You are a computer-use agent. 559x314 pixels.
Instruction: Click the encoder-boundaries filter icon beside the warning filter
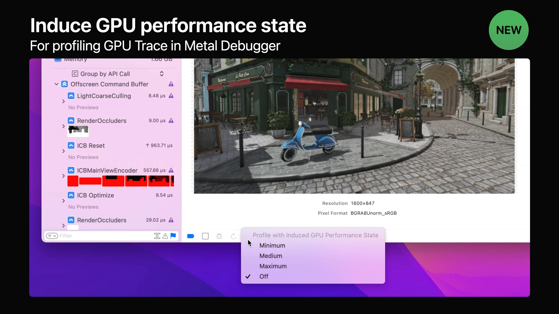click(x=157, y=236)
